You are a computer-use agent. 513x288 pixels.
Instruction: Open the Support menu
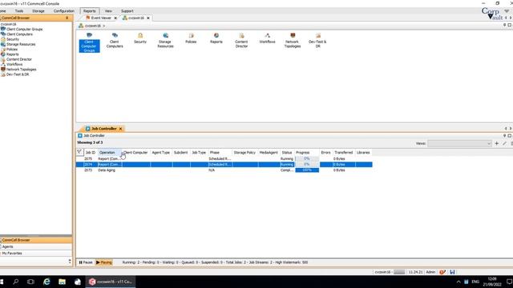coord(127,11)
